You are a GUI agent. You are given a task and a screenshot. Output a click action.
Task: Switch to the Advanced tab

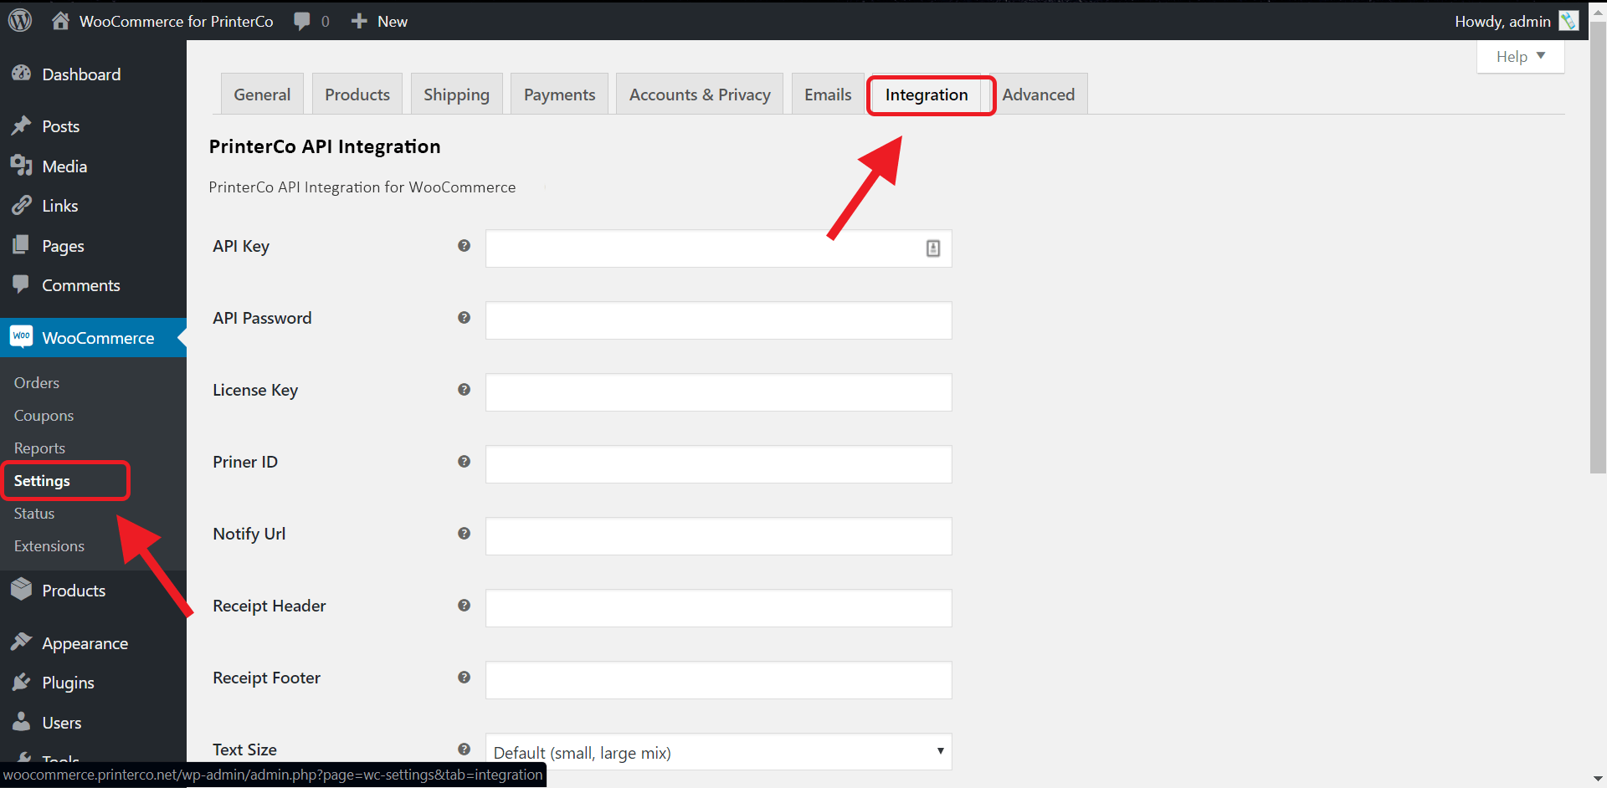1038,95
